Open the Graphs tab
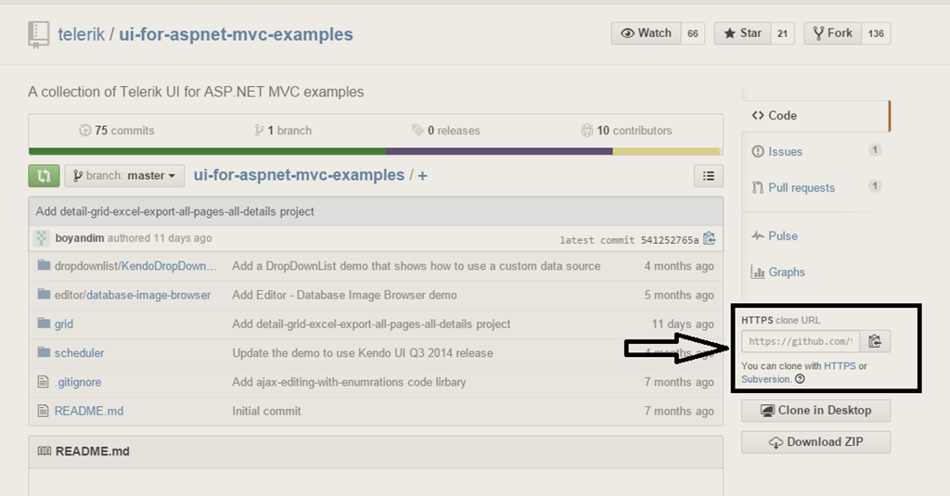950x496 pixels. pos(786,273)
